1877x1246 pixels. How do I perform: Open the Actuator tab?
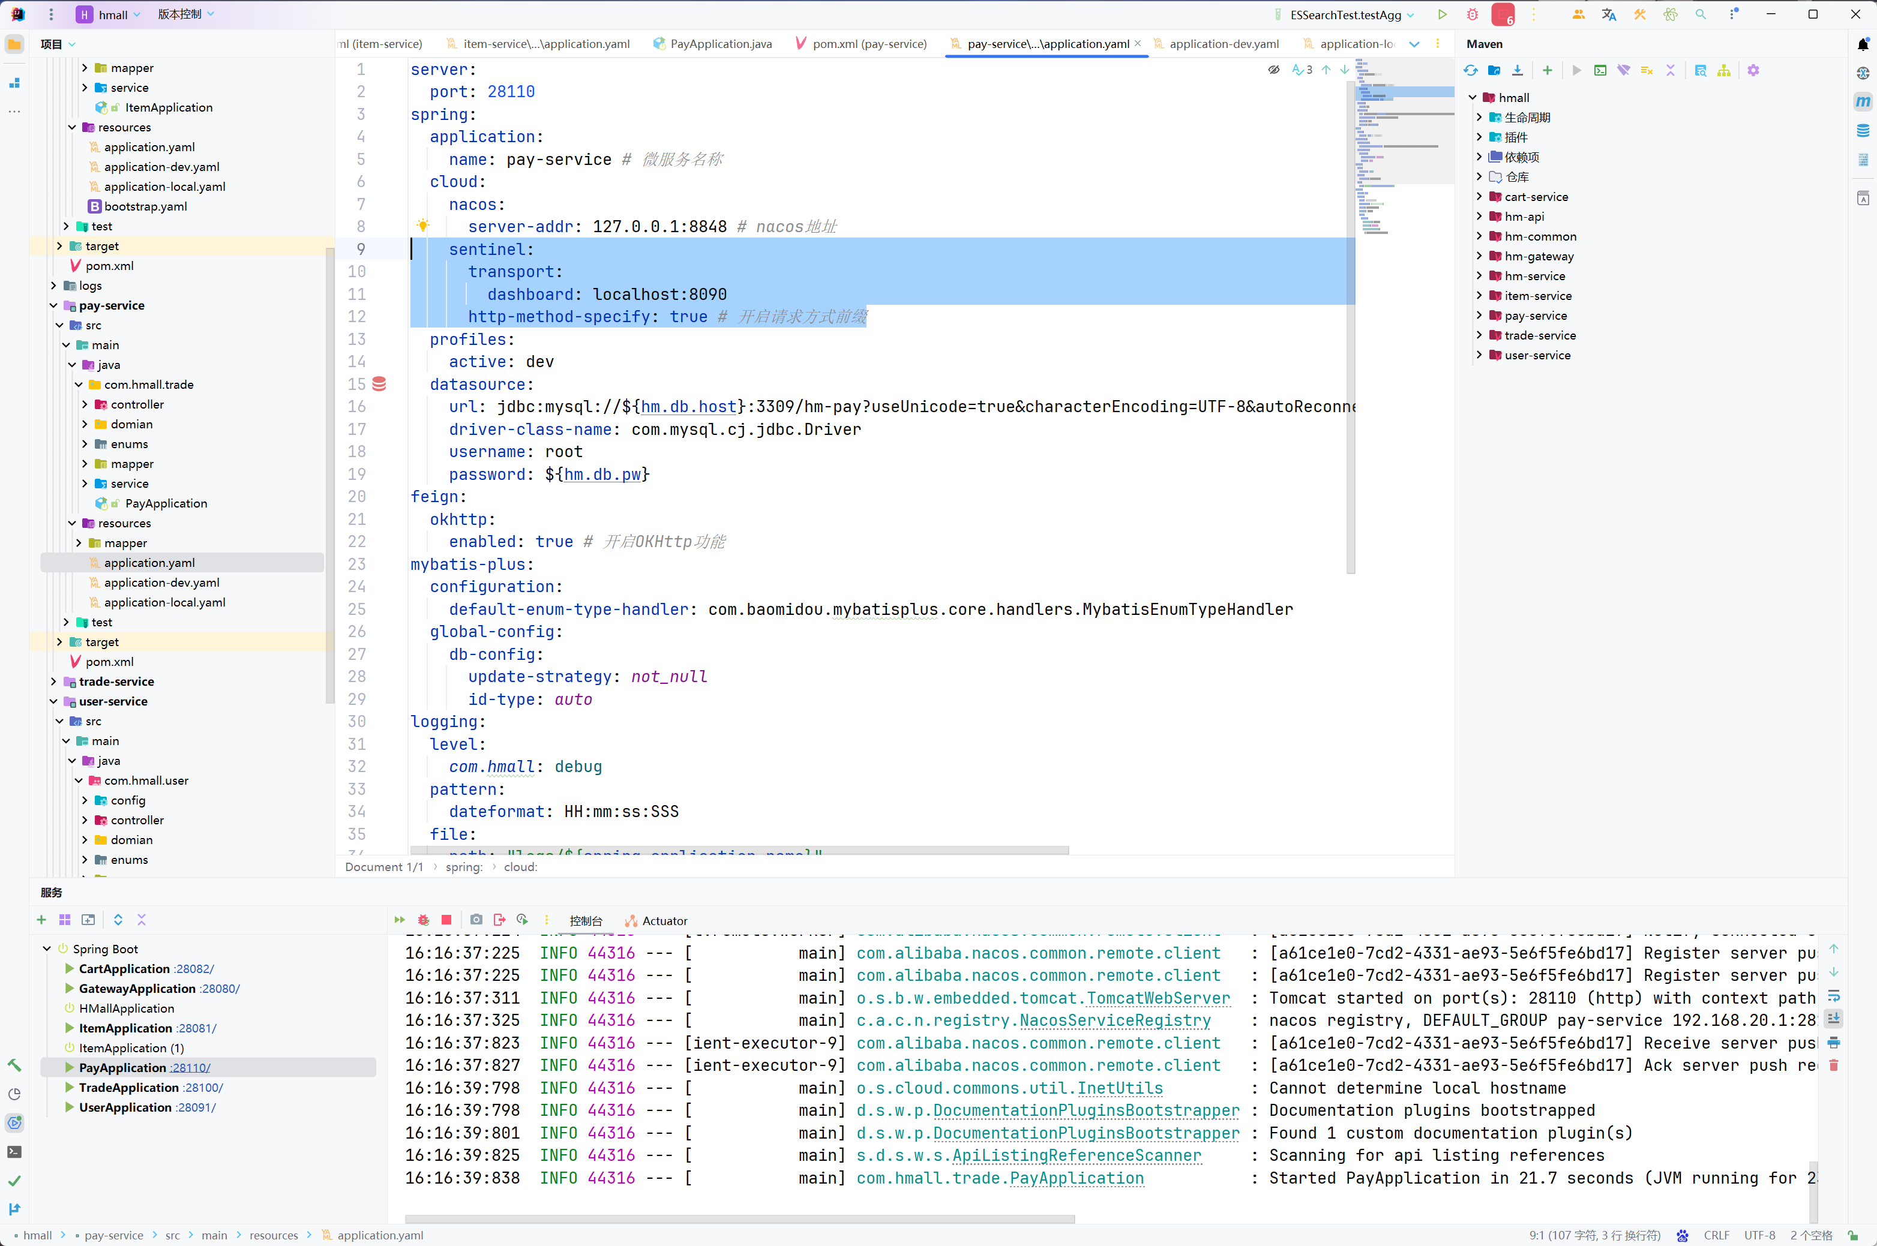[x=664, y=921]
